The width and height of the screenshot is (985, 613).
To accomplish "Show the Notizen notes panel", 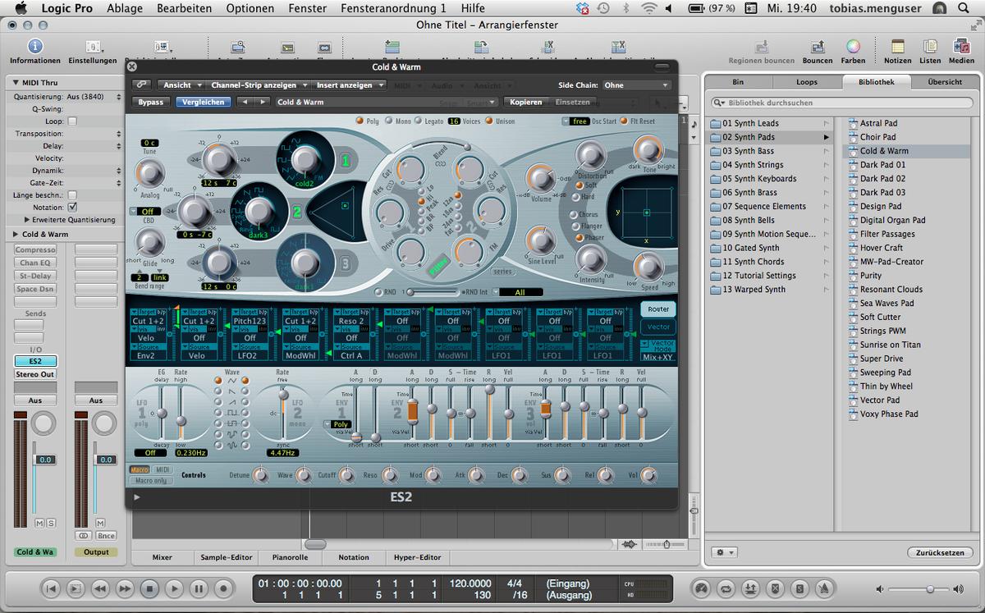I will (x=898, y=47).
